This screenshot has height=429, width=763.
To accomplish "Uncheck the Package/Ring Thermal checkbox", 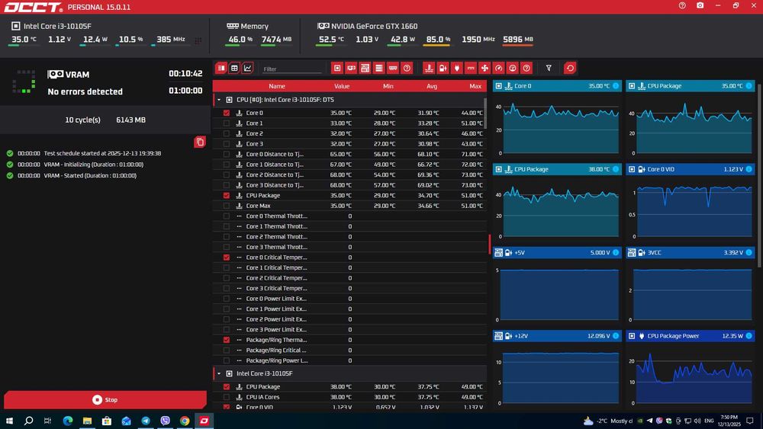I will point(227,340).
